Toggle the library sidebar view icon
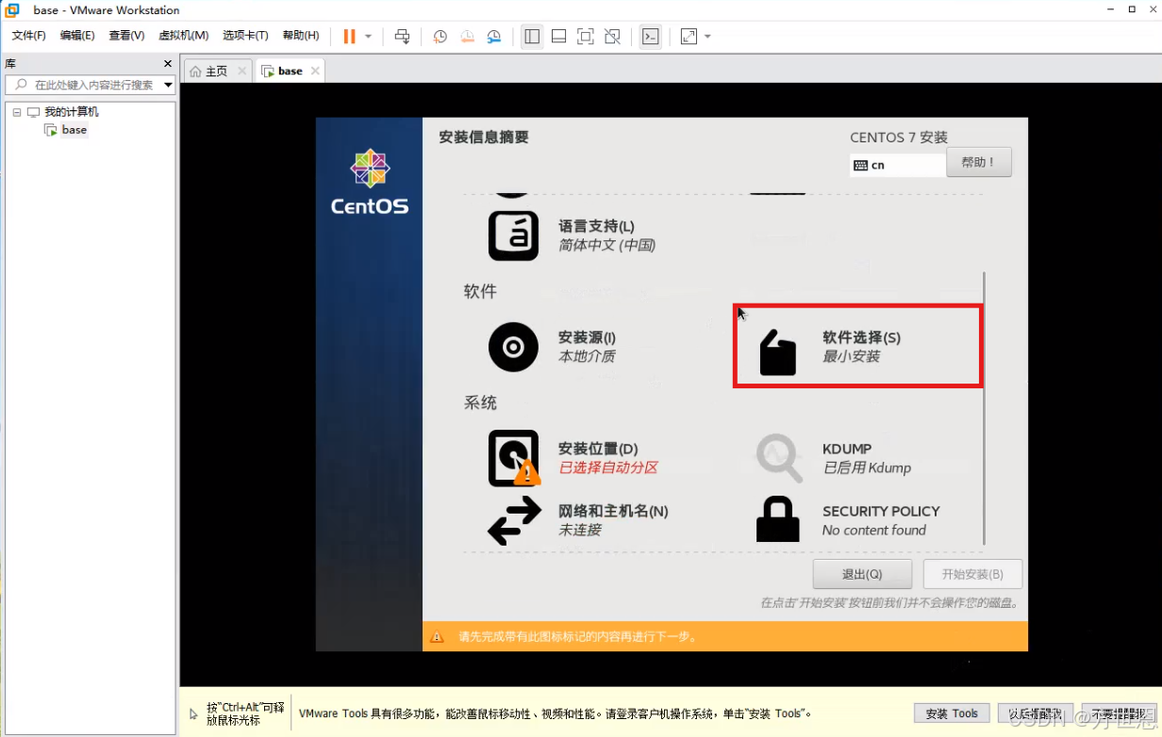This screenshot has height=737, width=1162. pos(532,36)
